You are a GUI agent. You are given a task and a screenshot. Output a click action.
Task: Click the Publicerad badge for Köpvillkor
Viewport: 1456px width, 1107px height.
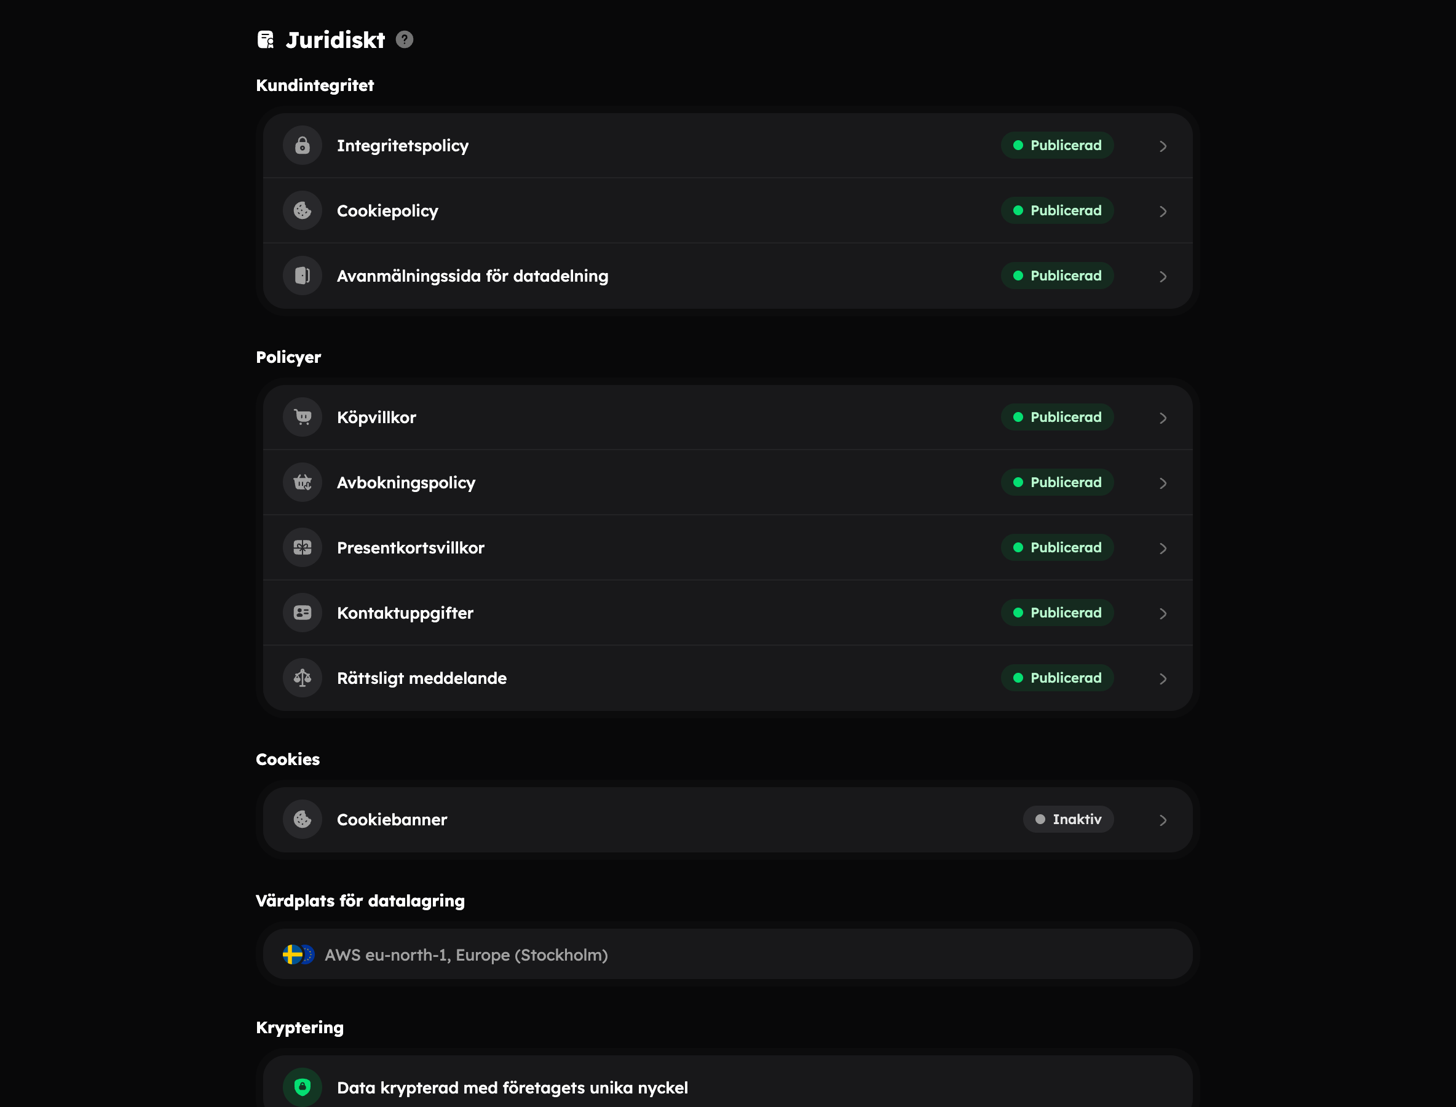(1057, 417)
